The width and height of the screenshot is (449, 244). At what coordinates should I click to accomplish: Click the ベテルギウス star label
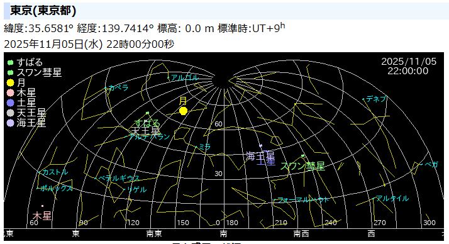[119, 178]
